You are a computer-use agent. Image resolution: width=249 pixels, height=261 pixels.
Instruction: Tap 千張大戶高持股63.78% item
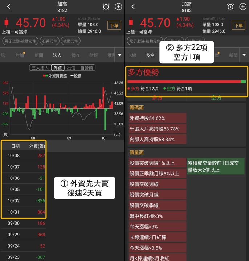click(157, 129)
